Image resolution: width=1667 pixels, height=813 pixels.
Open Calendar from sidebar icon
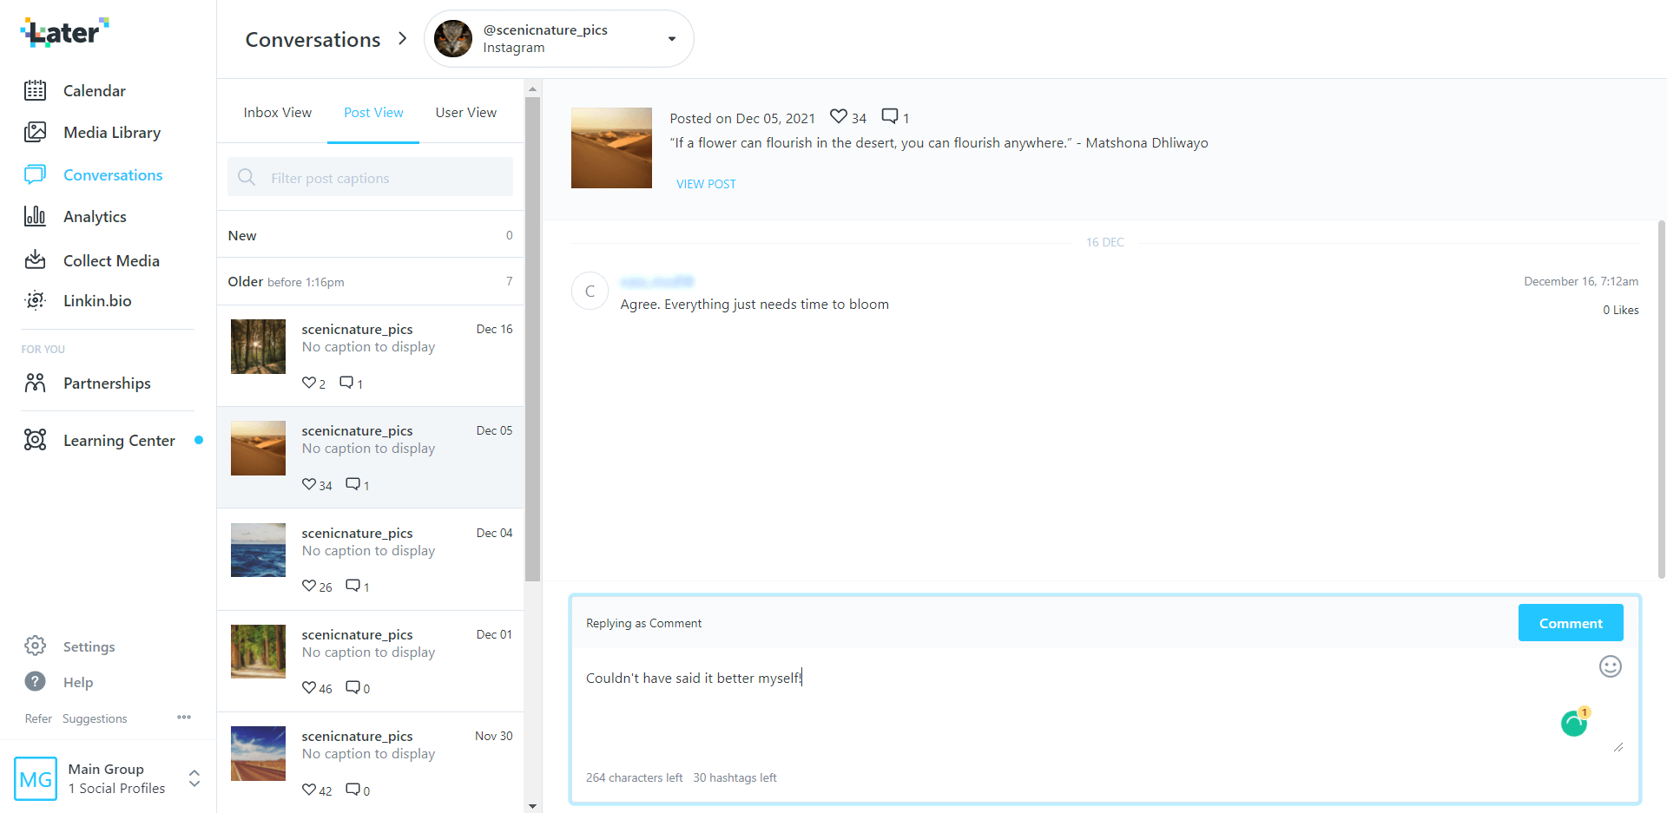point(35,90)
